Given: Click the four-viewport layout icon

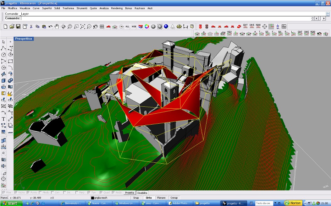Looking at the screenshot, I should 102,27.
